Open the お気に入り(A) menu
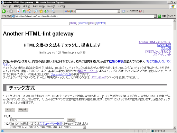The width and height of the screenshot is (177, 133). 39,6
